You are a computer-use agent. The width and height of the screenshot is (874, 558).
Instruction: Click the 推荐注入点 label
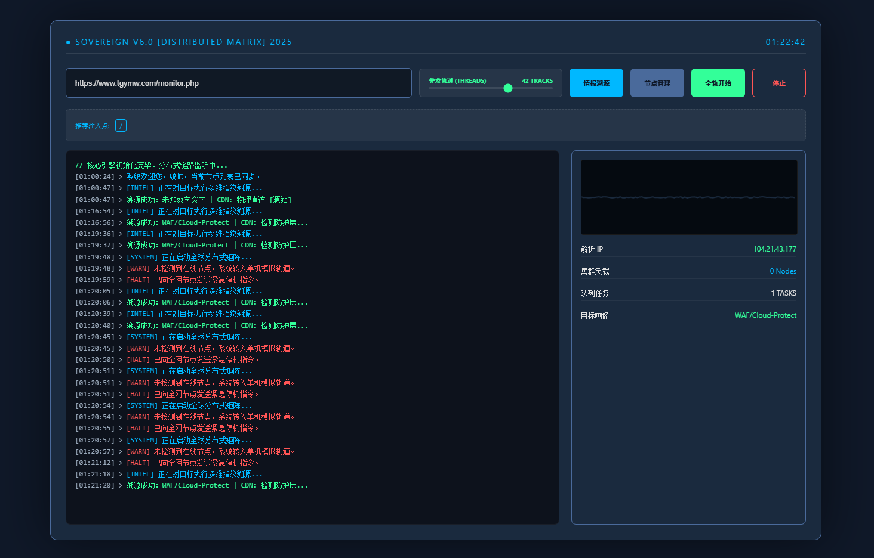click(93, 126)
